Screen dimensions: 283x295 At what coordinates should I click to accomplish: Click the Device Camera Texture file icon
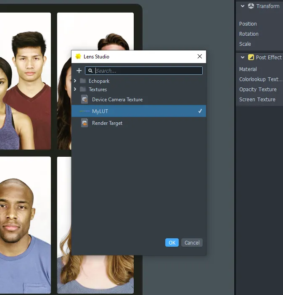tap(85, 99)
